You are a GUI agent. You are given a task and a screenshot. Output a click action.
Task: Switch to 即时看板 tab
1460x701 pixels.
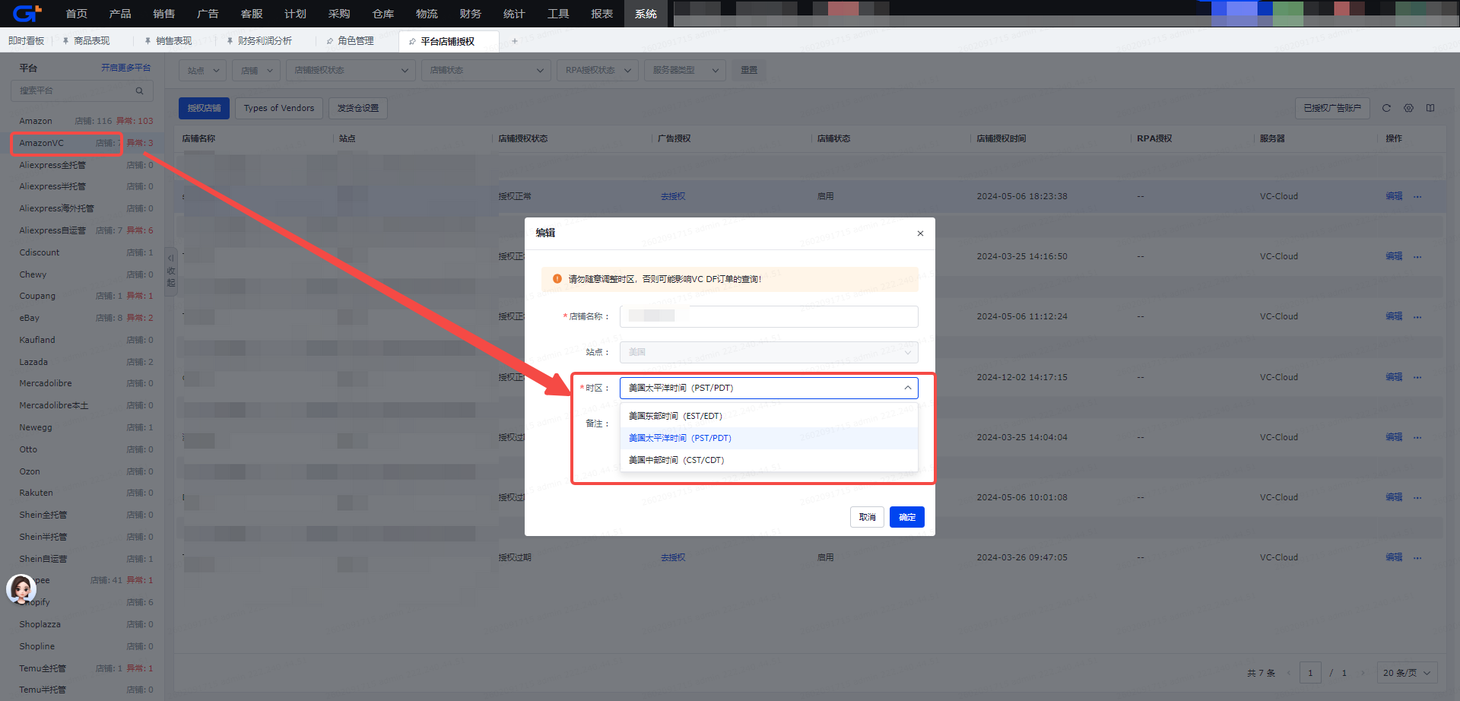pos(27,41)
